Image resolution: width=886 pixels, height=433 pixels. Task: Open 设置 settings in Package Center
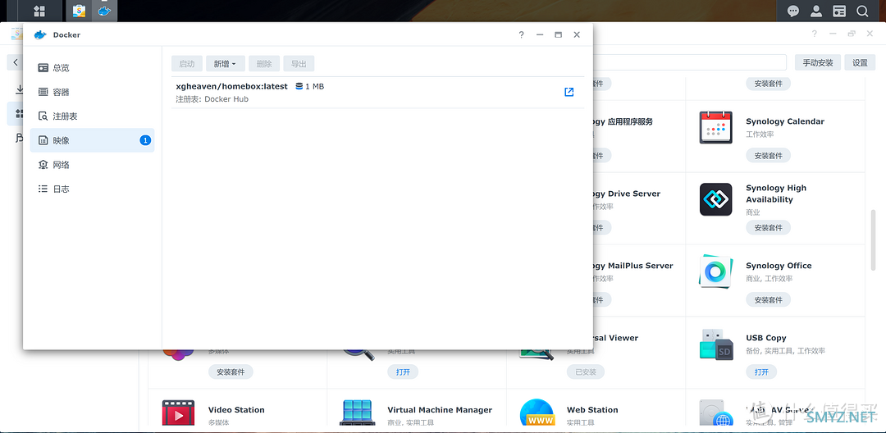tap(860, 62)
